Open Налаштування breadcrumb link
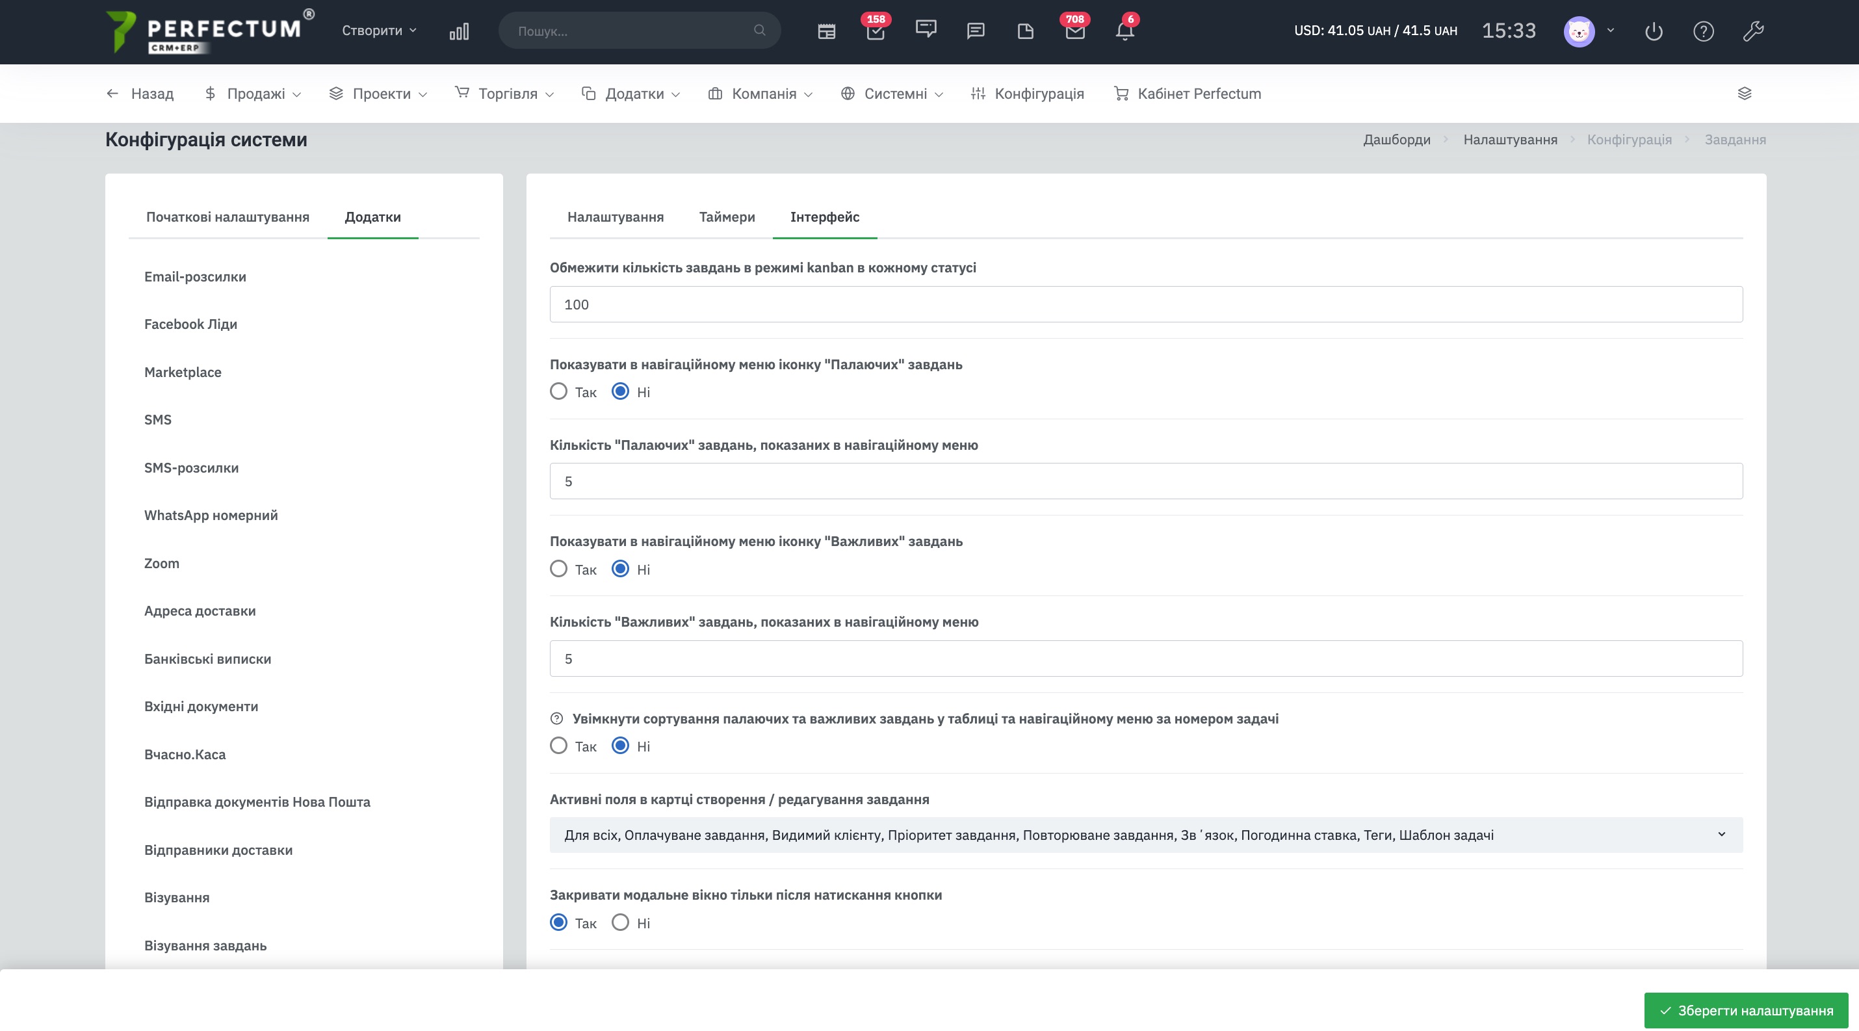This screenshot has height=1031, width=1859. (1511, 140)
